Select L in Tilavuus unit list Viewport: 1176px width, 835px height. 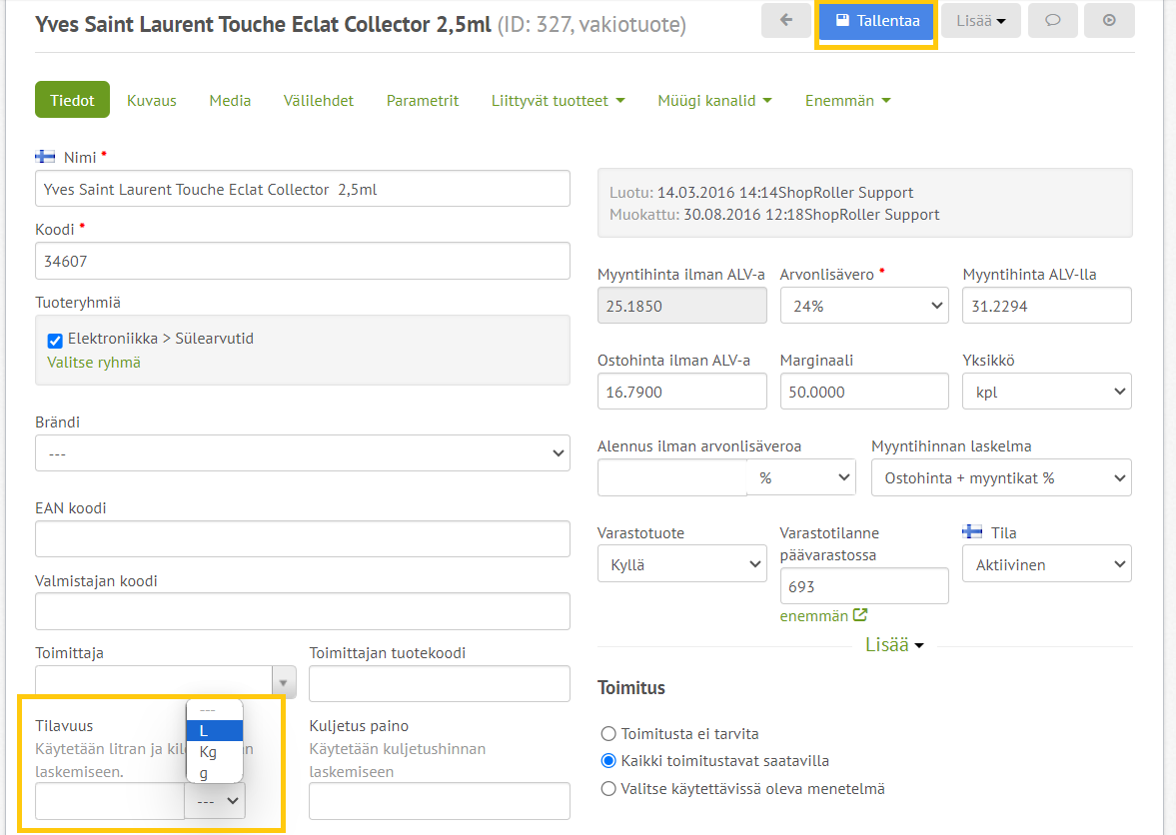215,731
